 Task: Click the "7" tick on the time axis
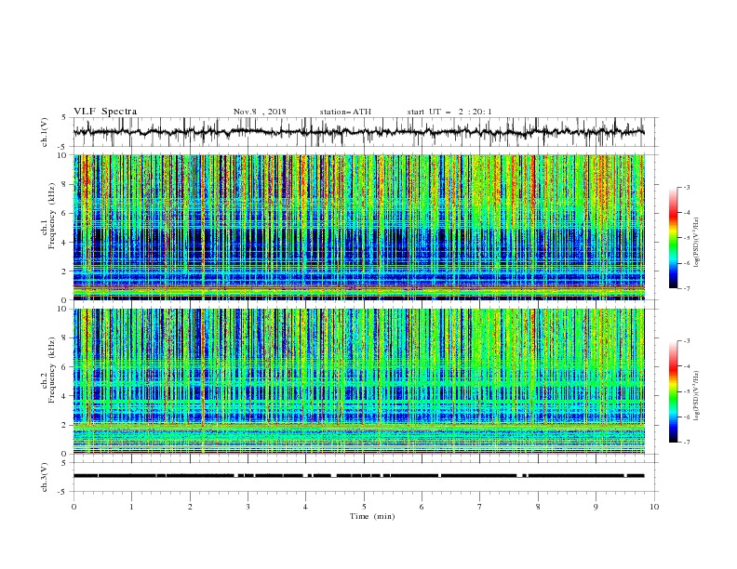click(x=480, y=507)
